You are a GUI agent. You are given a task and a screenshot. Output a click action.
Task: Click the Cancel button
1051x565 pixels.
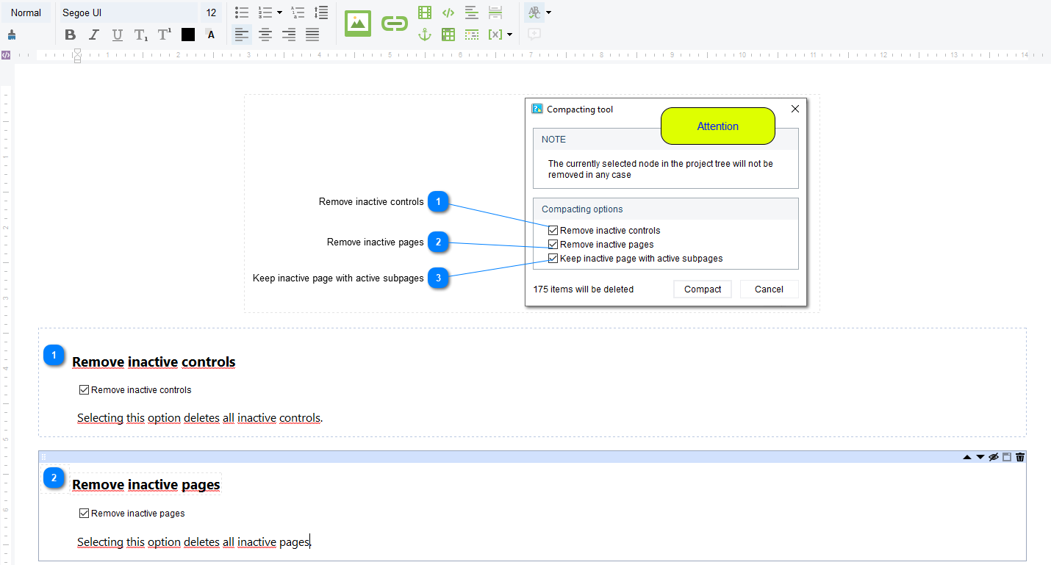click(x=769, y=289)
